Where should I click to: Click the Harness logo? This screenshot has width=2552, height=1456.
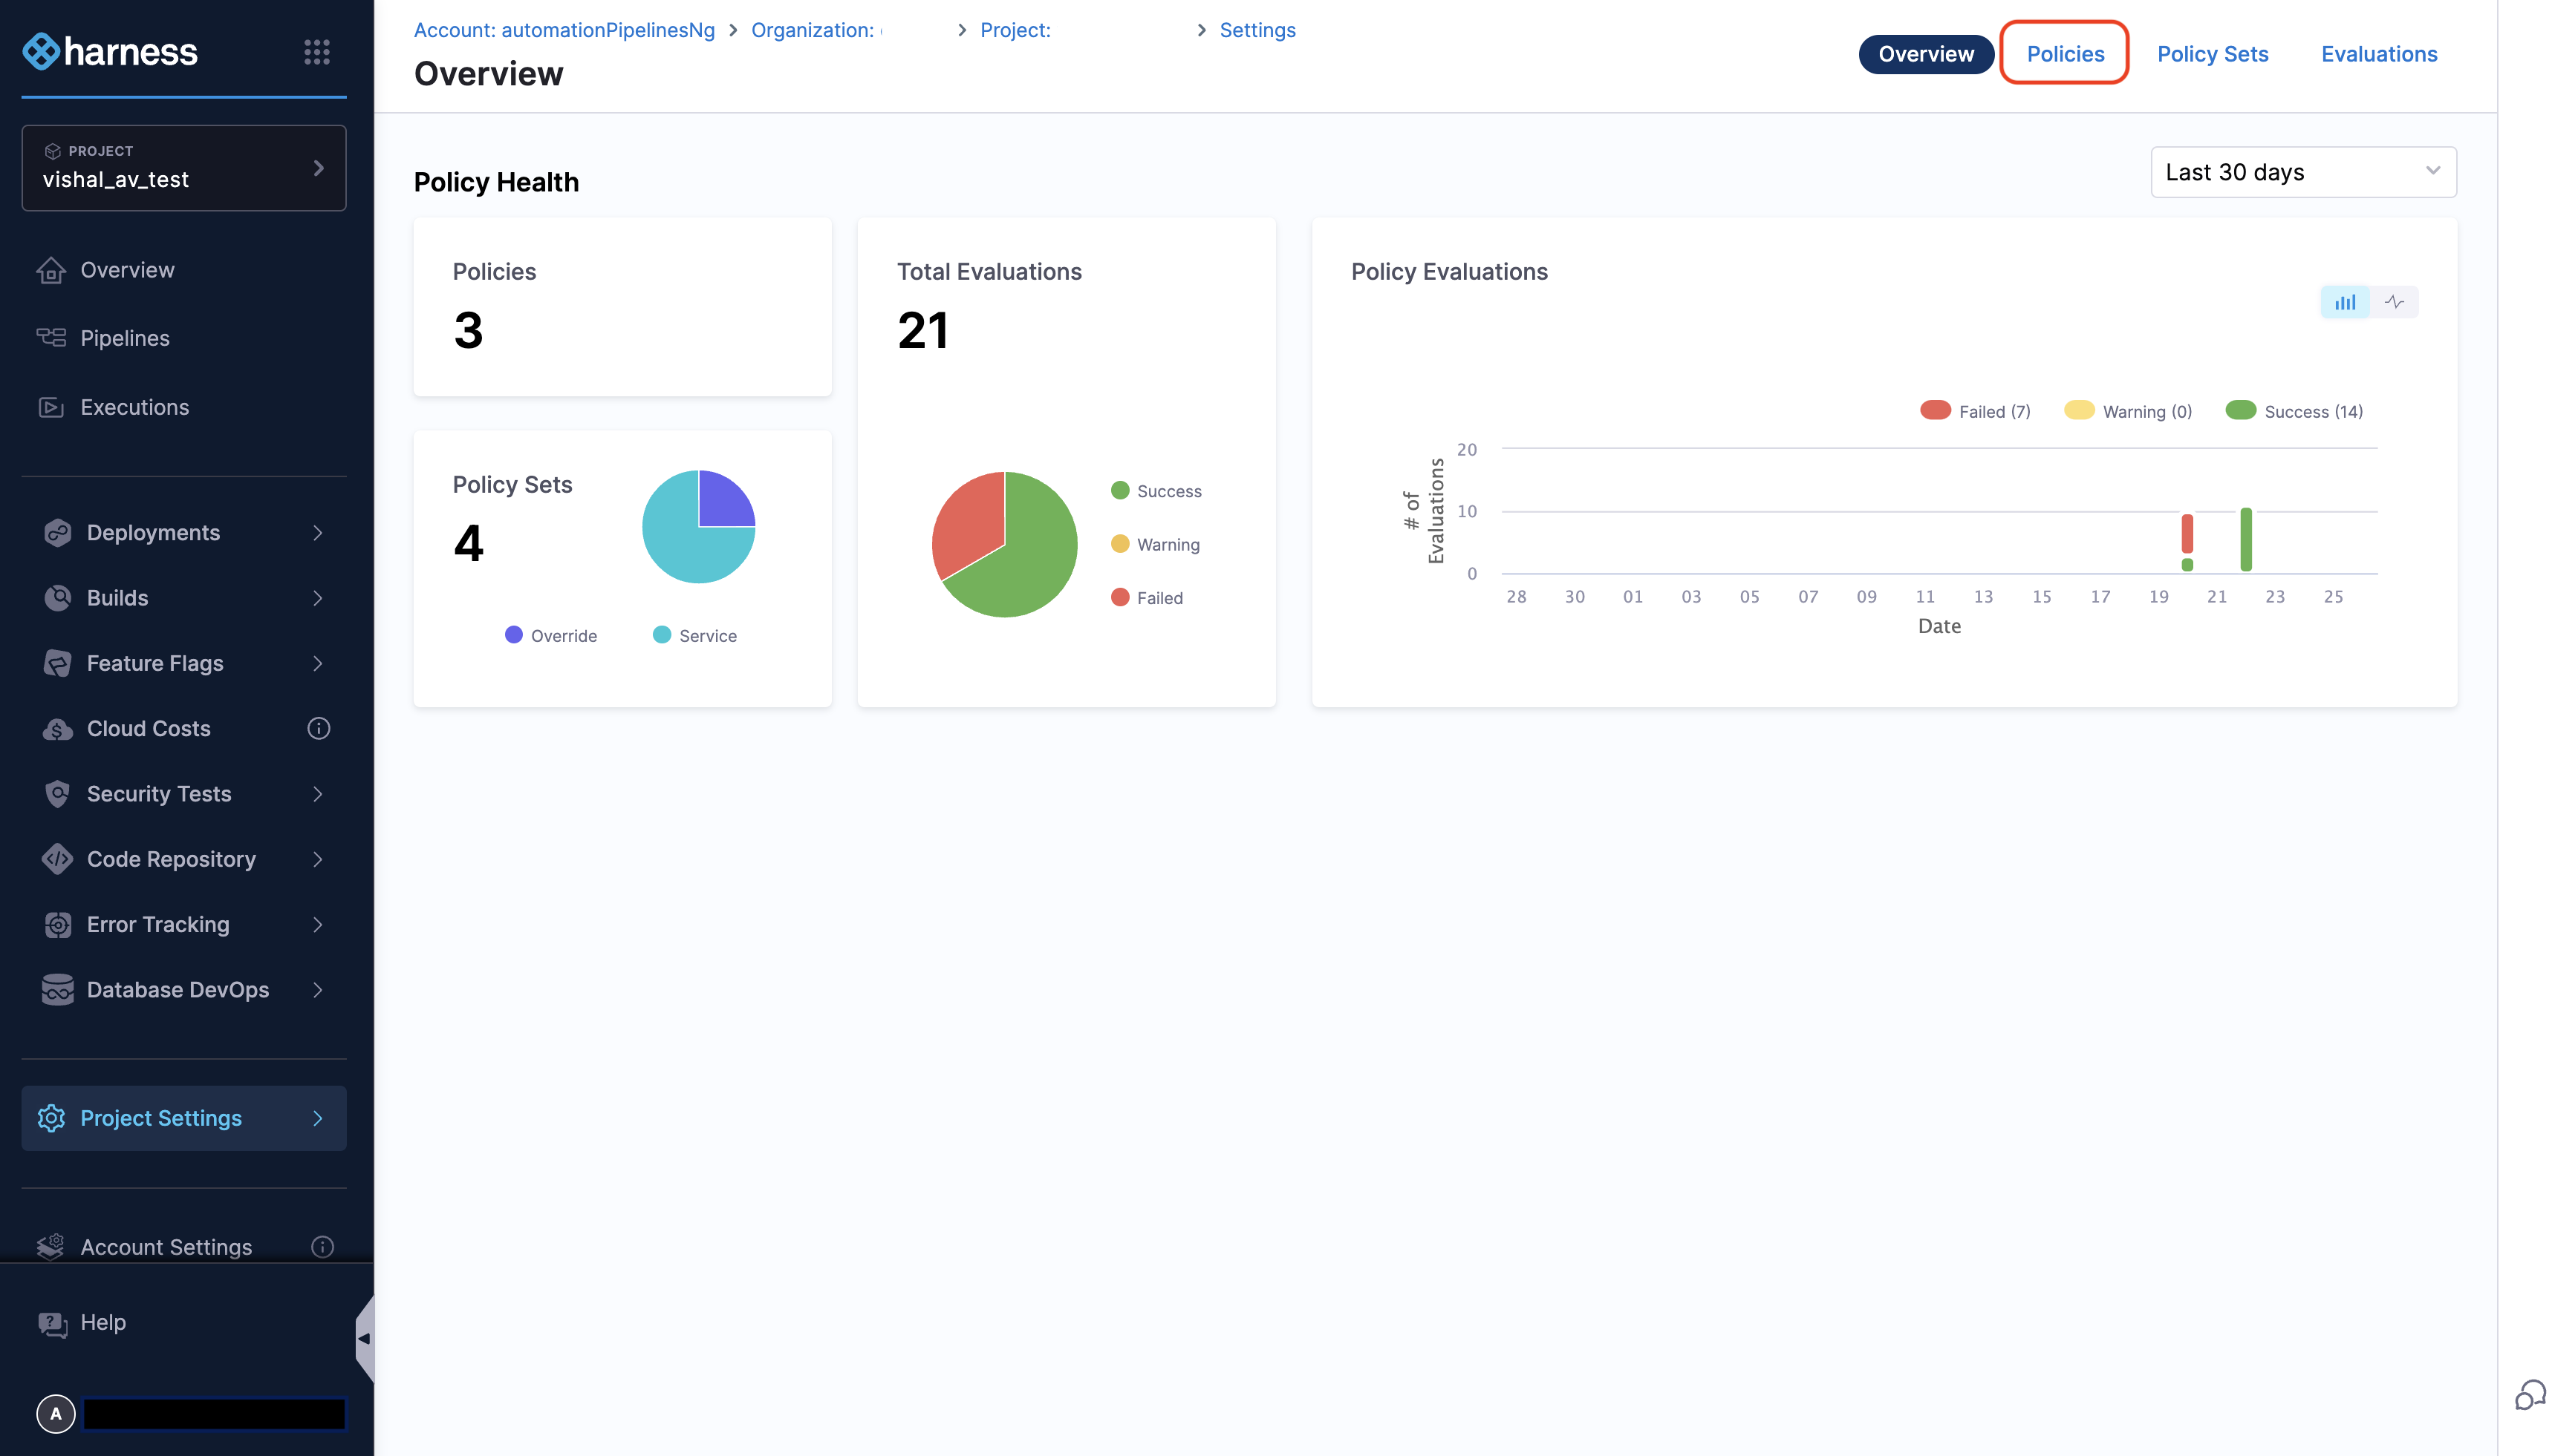(x=109, y=51)
